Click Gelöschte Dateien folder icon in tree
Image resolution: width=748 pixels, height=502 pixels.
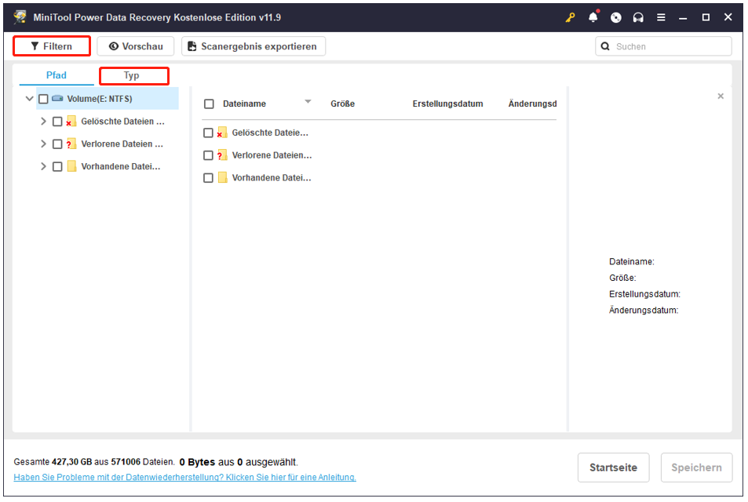point(71,121)
